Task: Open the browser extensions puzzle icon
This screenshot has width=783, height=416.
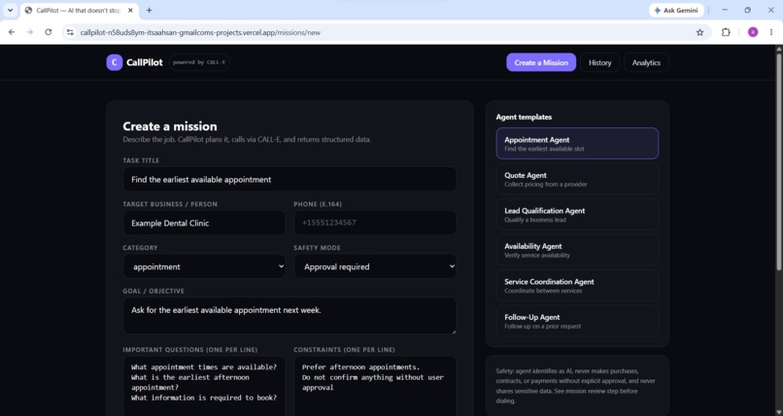Action: coord(726,32)
